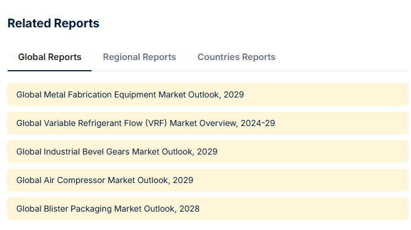The height and width of the screenshot is (230, 411).
Task: Select the Global Reports tab
Action: [49, 57]
